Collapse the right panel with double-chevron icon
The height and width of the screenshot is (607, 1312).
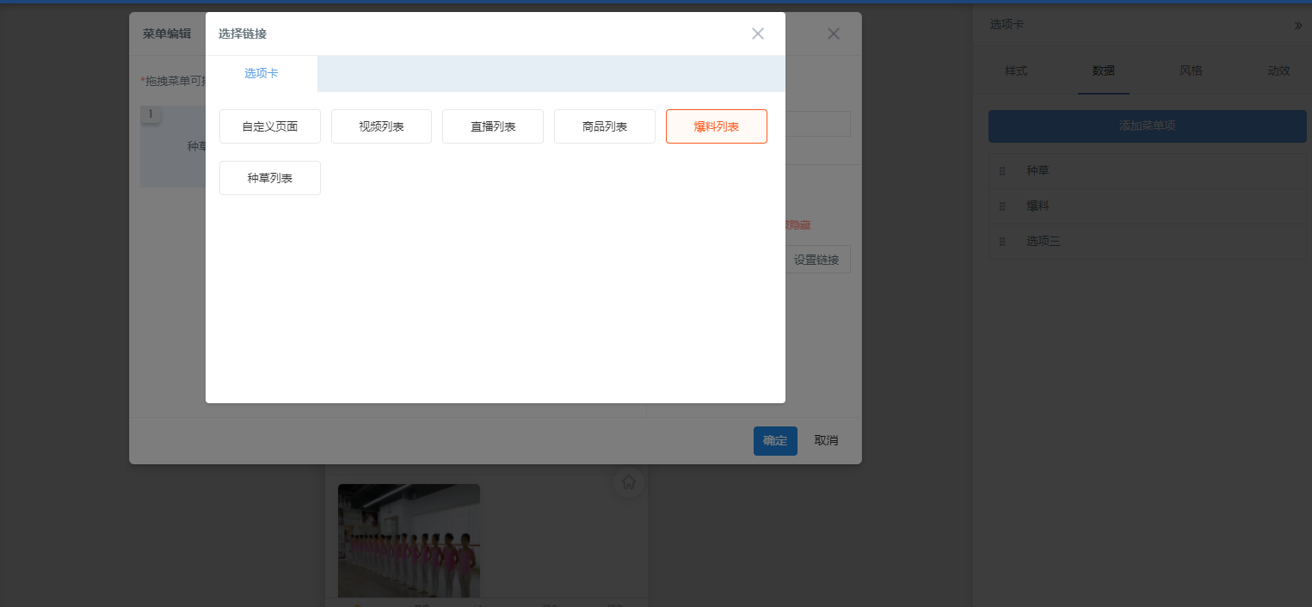click(x=1297, y=26)
